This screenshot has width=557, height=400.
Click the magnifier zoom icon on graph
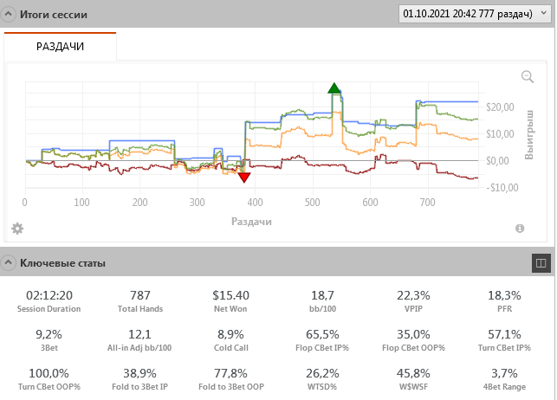click(527, 77)
